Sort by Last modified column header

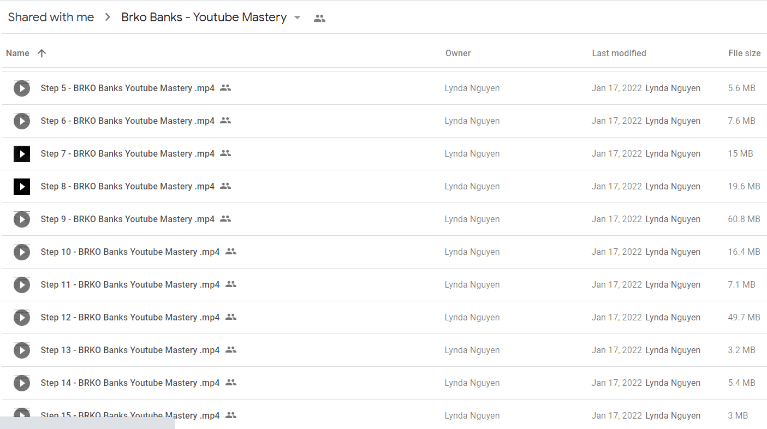point(619,53)
